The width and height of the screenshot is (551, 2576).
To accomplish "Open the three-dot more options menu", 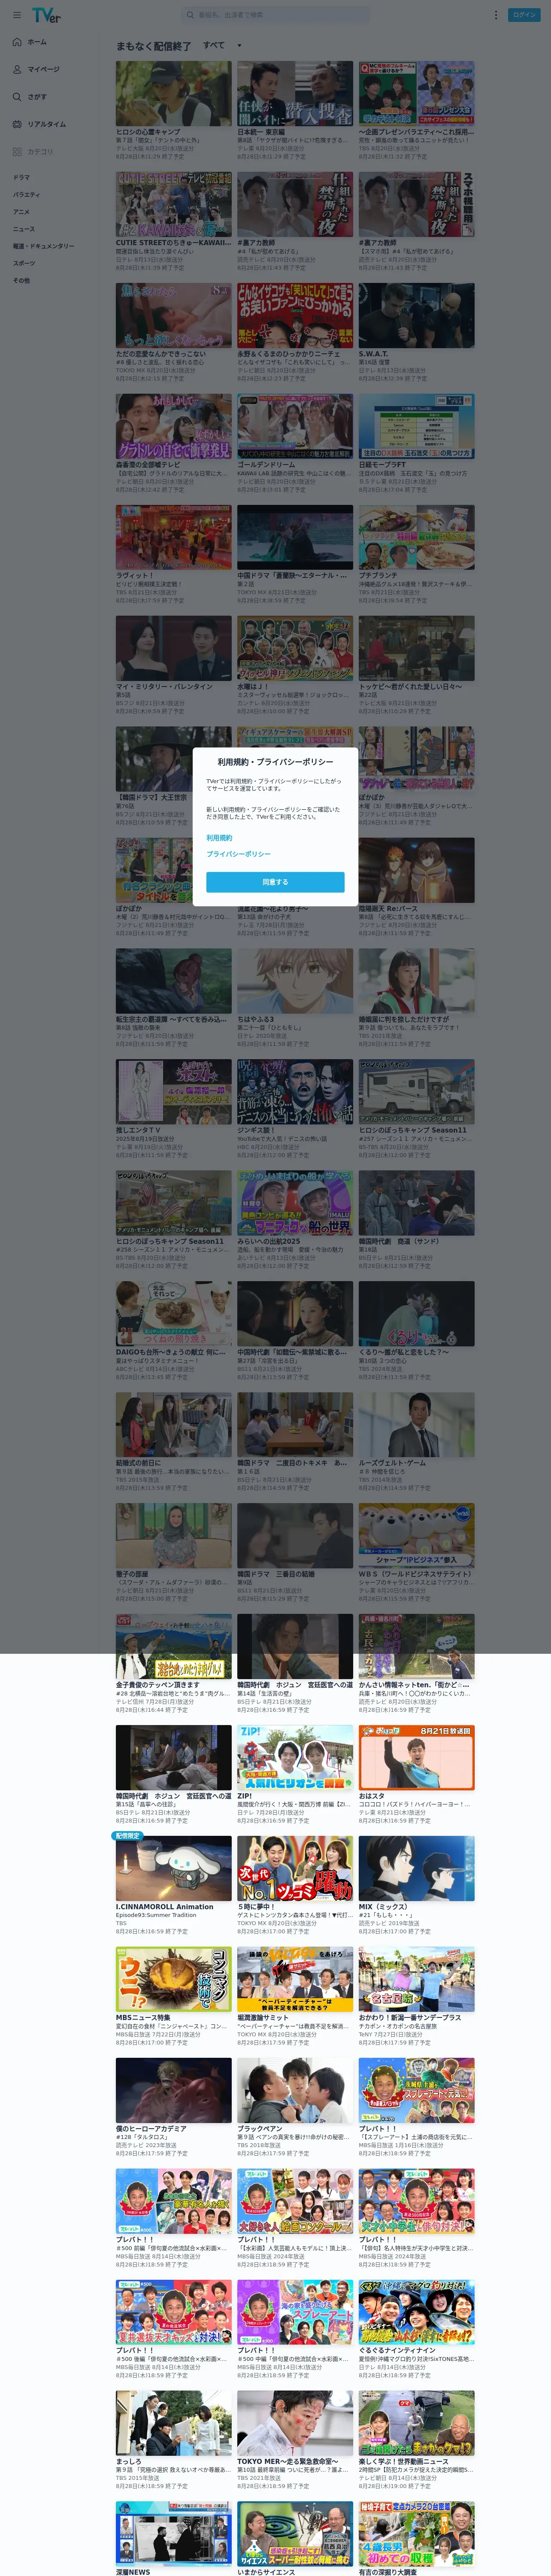I will pos(495,15).
